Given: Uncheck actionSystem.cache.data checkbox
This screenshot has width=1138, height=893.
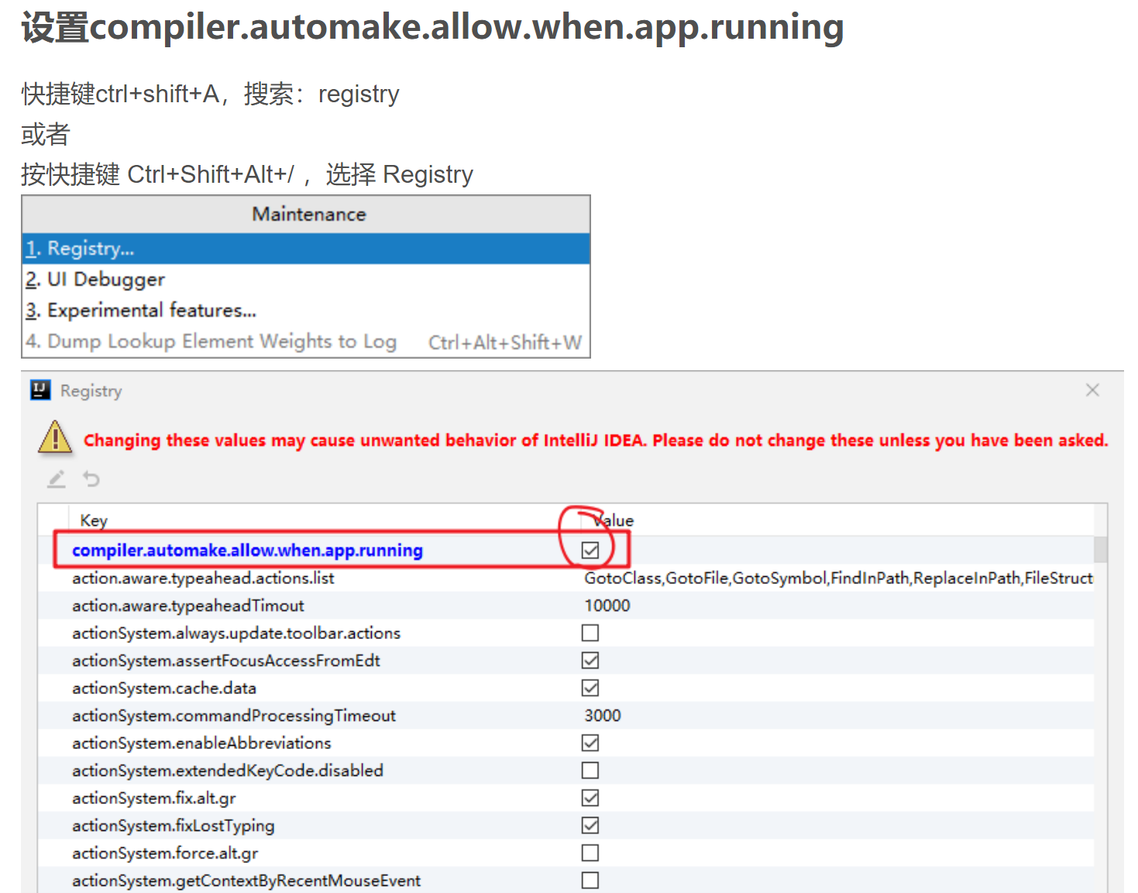Looking at the screenshot, I should [x=590, y=688].
